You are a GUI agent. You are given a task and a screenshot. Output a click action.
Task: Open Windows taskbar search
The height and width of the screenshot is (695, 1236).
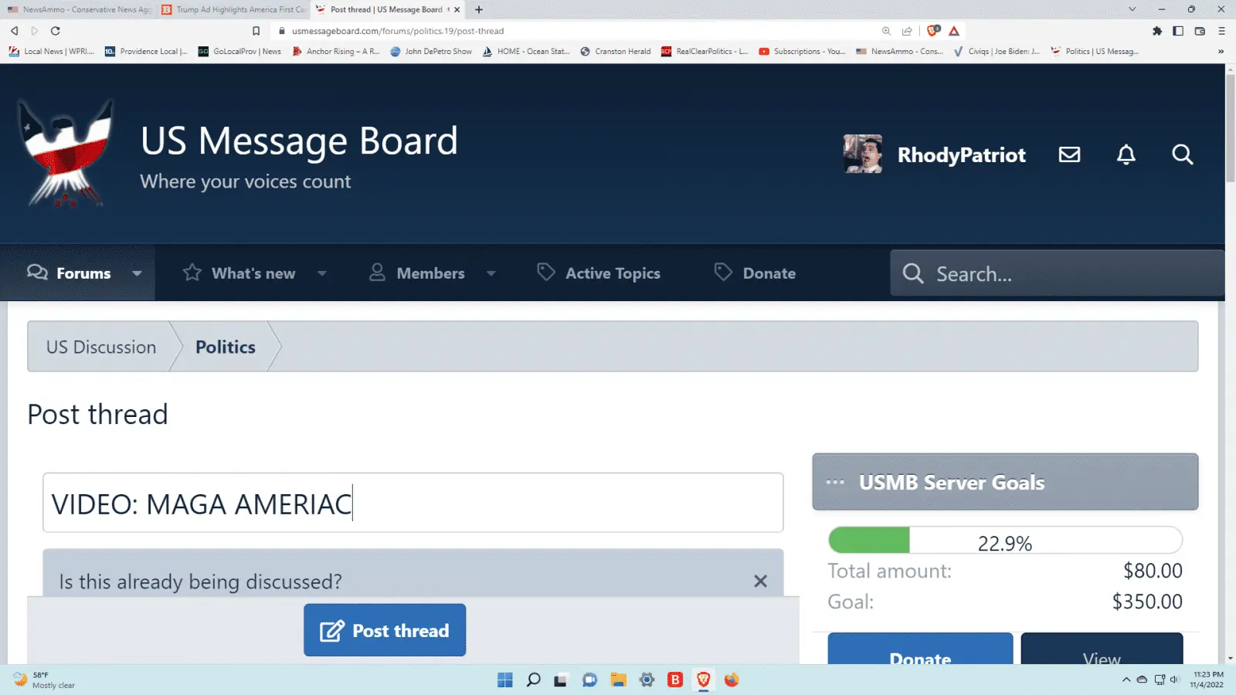click(x=533, y=680)
